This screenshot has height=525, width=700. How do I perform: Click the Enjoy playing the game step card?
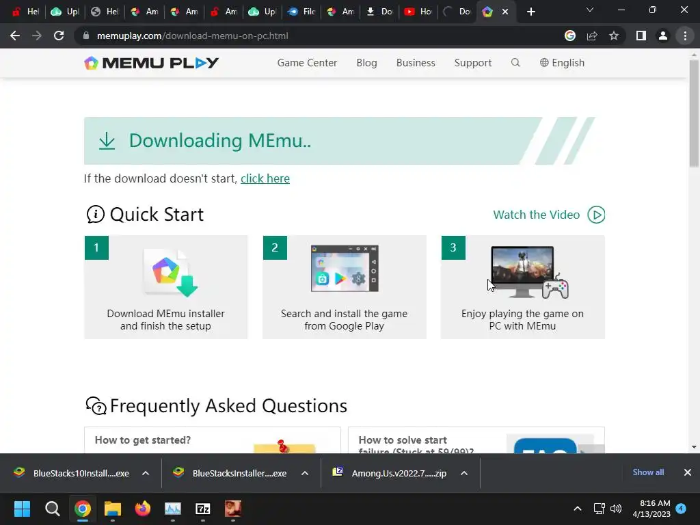[523, 287]
